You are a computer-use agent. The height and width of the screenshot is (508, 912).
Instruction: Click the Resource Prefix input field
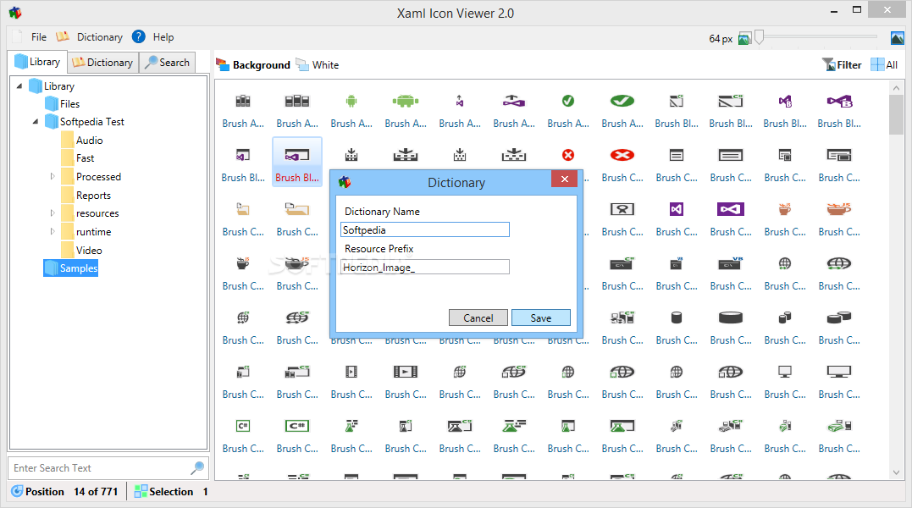(424, 267)
